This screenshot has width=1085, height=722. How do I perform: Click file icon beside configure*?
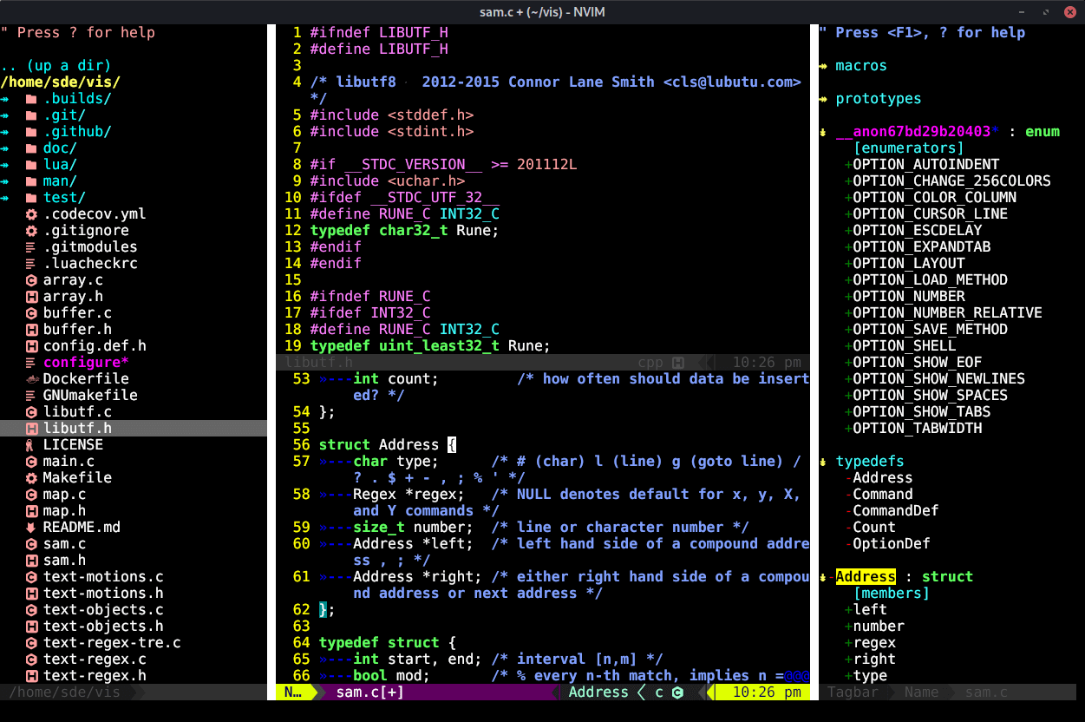pos(31,363)
